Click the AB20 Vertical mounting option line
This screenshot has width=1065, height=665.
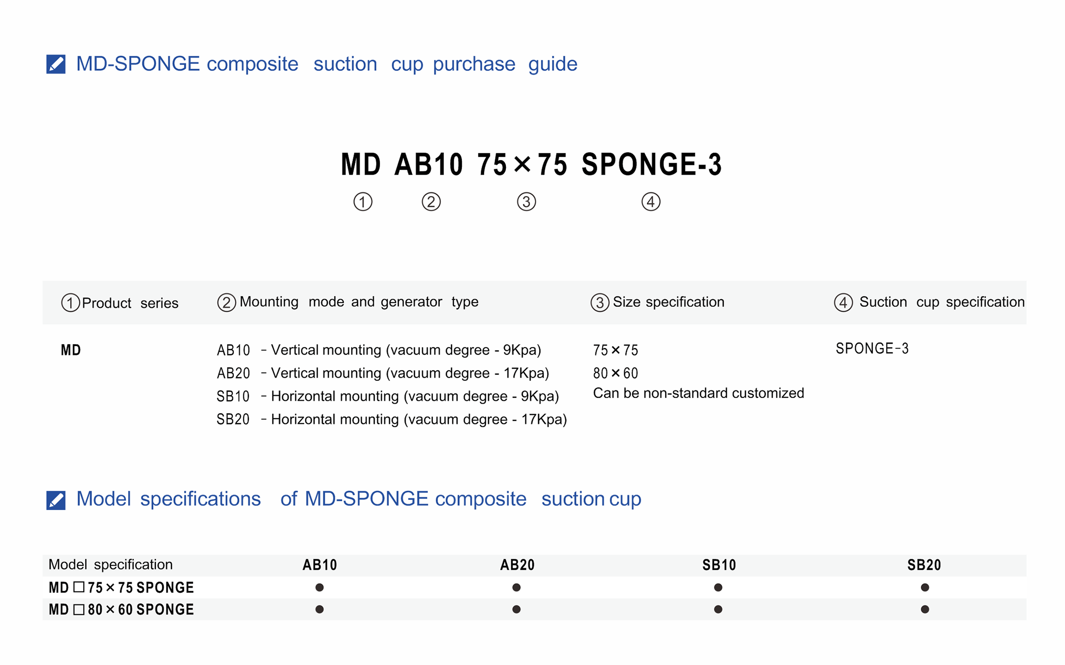382,373
